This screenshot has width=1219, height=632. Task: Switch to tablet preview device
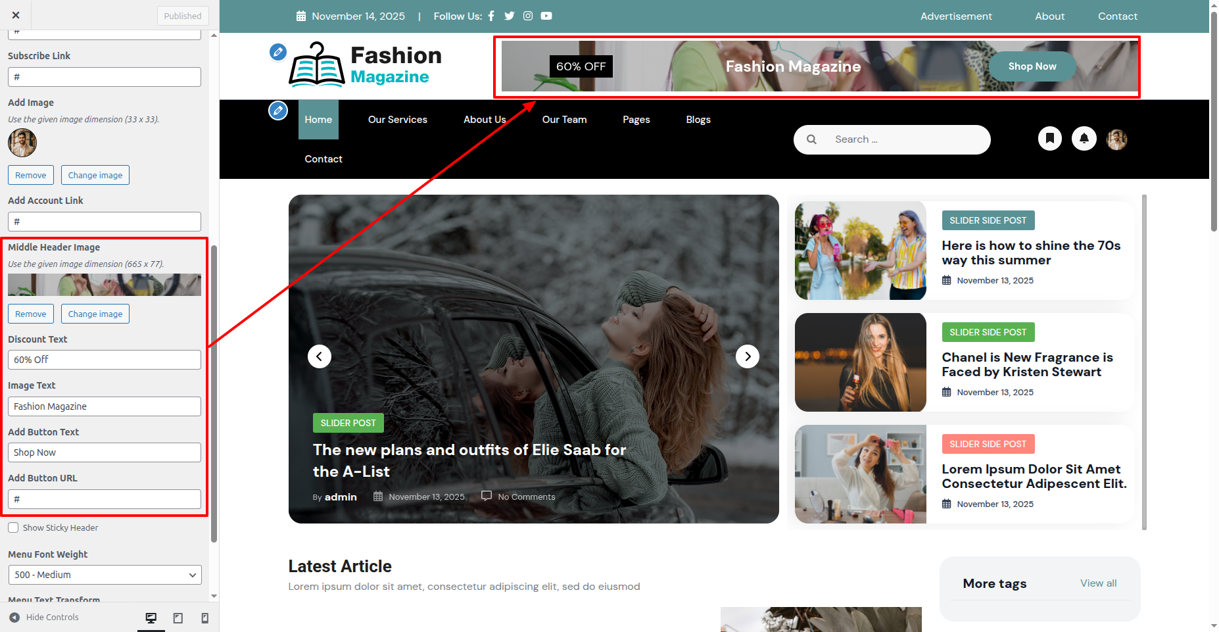tap(178, 618)
